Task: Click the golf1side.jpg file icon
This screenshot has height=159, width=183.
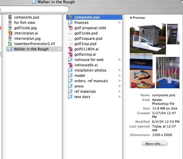Action: click(10, 28)
